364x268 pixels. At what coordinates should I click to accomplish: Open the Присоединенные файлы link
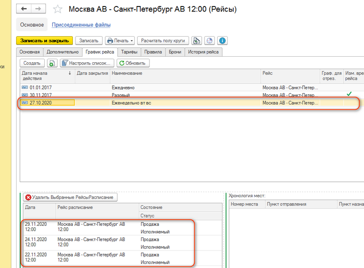point(81,25)
